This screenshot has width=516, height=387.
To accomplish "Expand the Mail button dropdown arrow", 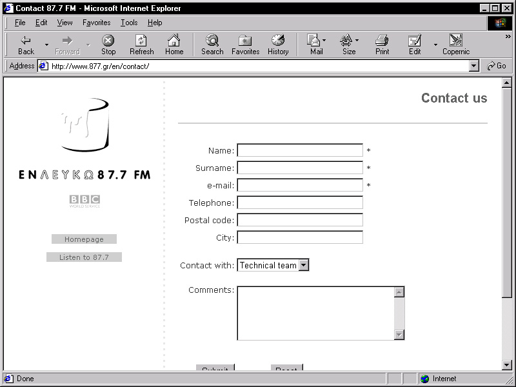I will pos(324,40).
